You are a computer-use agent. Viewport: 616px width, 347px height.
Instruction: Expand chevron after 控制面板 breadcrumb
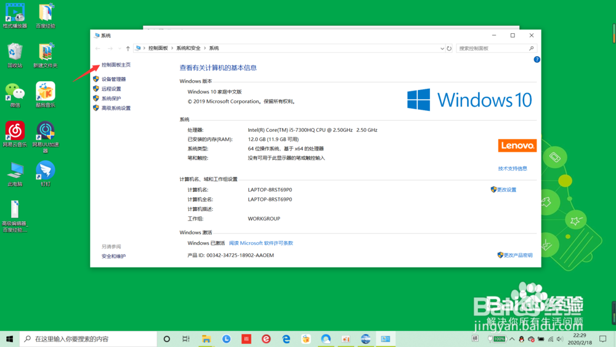pos(172,48)
